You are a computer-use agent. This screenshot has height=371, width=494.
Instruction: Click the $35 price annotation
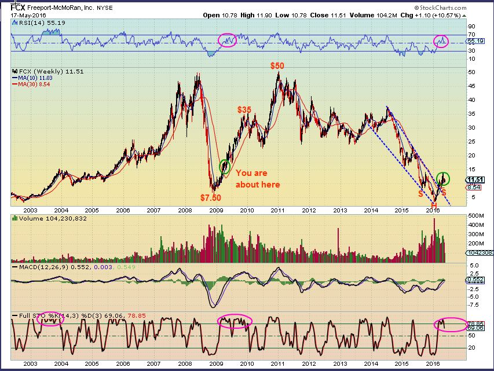pos(244,109)
